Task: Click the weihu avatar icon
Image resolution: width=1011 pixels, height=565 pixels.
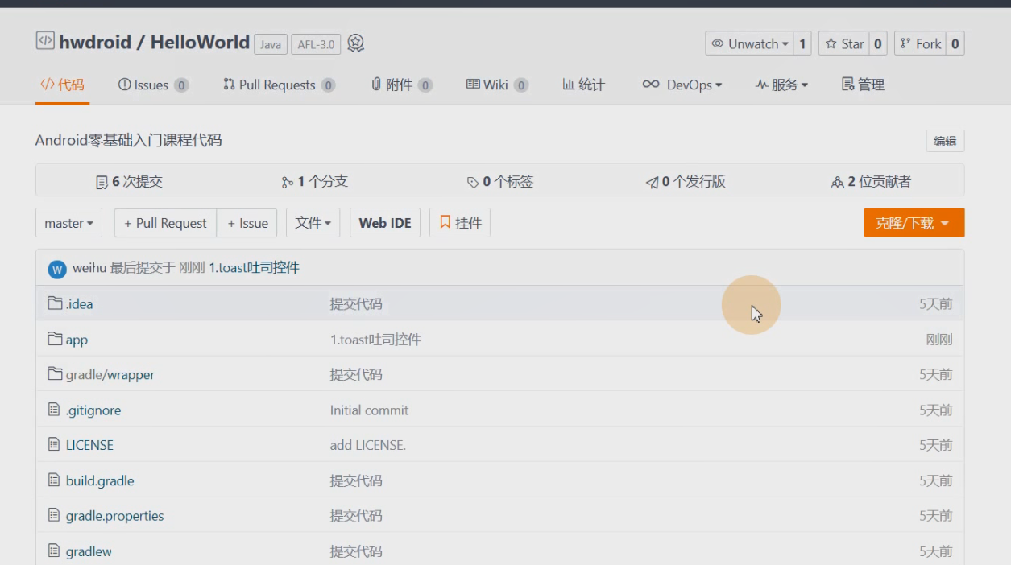Action: 57,269
